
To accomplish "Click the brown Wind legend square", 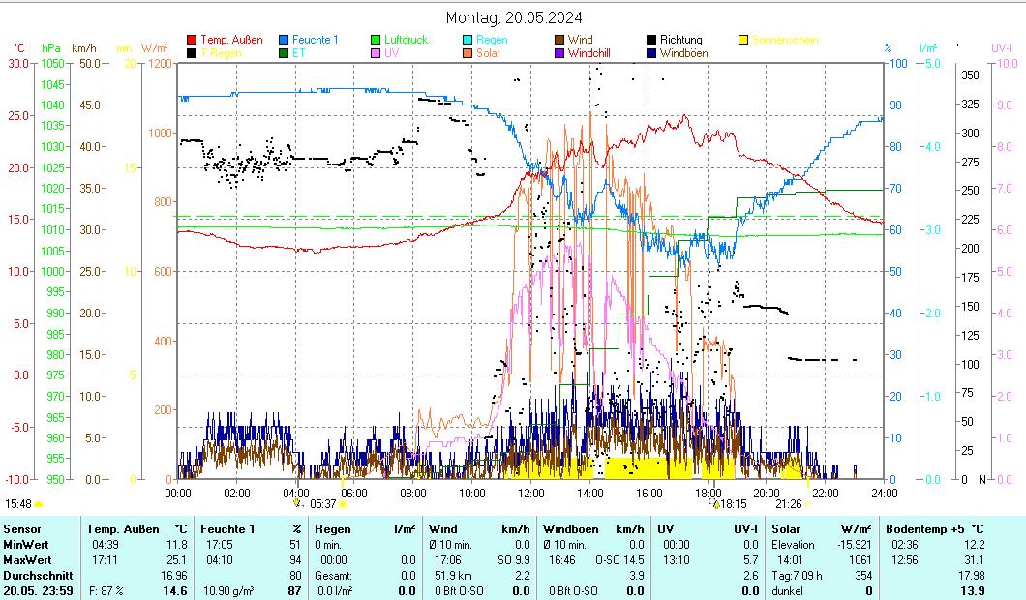I will tap(560, 40).
